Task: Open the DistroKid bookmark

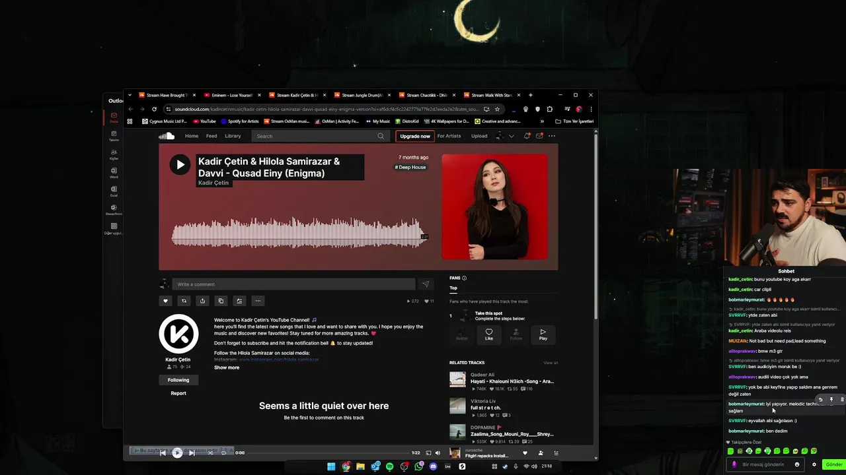Action: [x=407, y=121]
